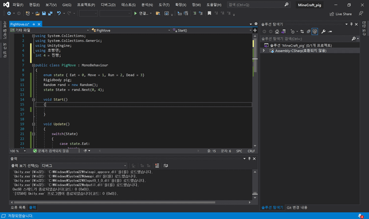This screenshot has height=219, width=369.
Task: Click the Home icon in Solution Explorer
Action: (x=277, y=32)
